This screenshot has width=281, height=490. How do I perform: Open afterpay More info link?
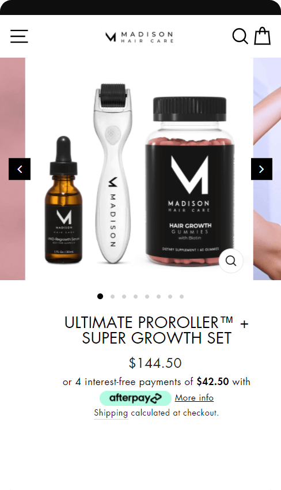pos(194,398)
